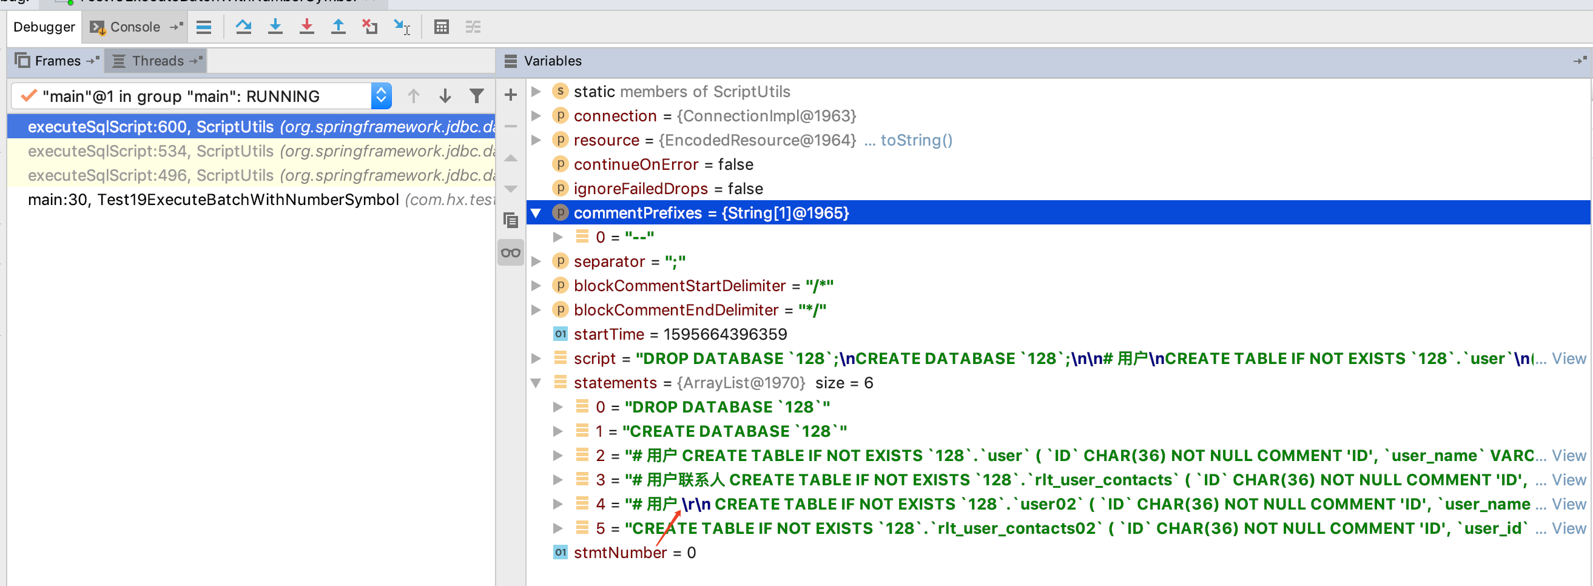Viewport: 1593px width, 586px height.
Task: Click the Remove Watch minus icon
Action: (511, 126)
